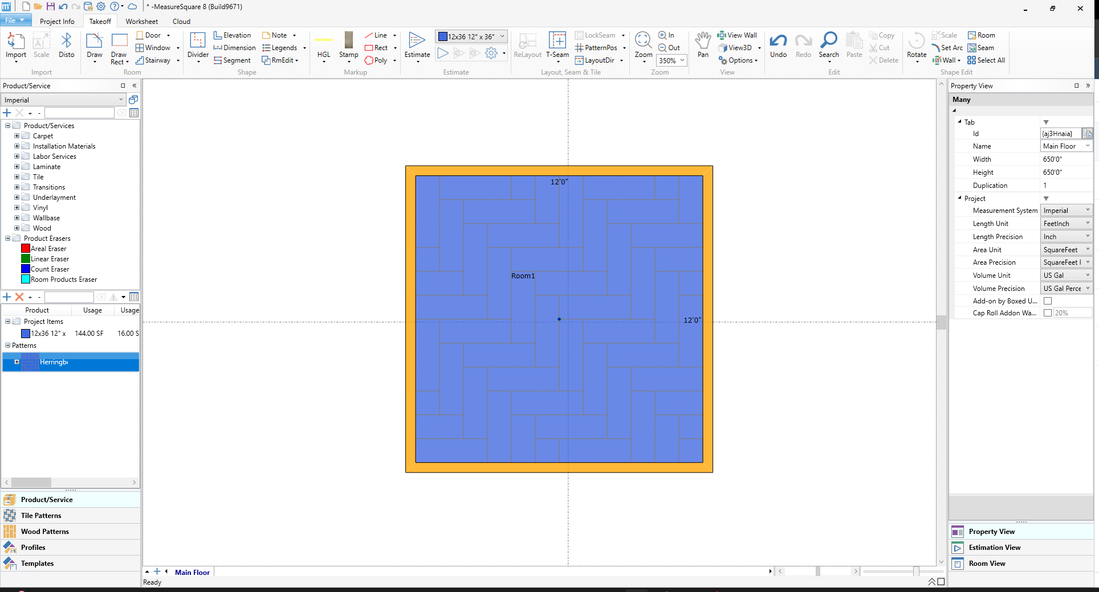The width and height of the screenshot is (1099, 592).
Task: Expand the Herringbone pattern item
Action: coord(17,362)
